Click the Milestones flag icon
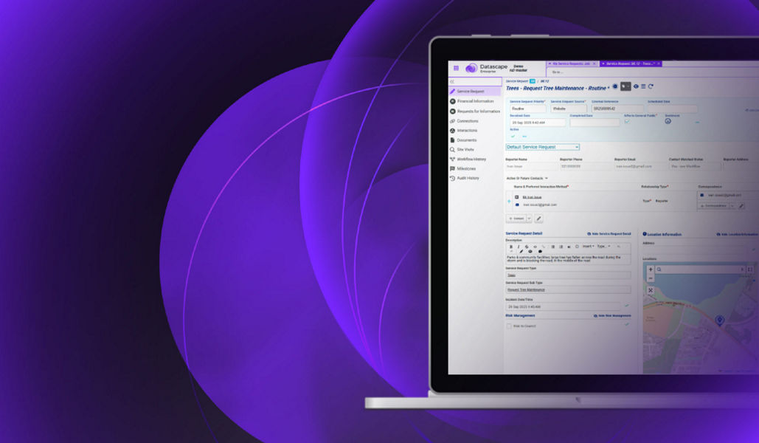The image size is (759, 443). [452, 168]
